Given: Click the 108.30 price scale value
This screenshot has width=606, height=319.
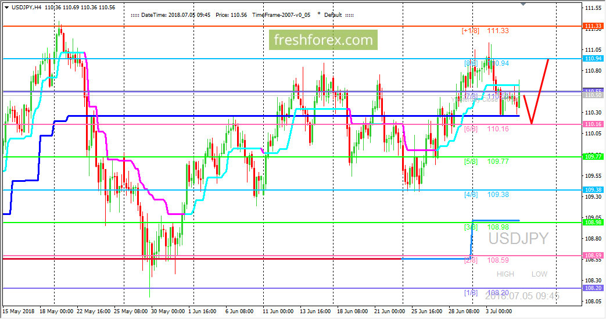Looking at the screenshot, I should pos(593,280).
